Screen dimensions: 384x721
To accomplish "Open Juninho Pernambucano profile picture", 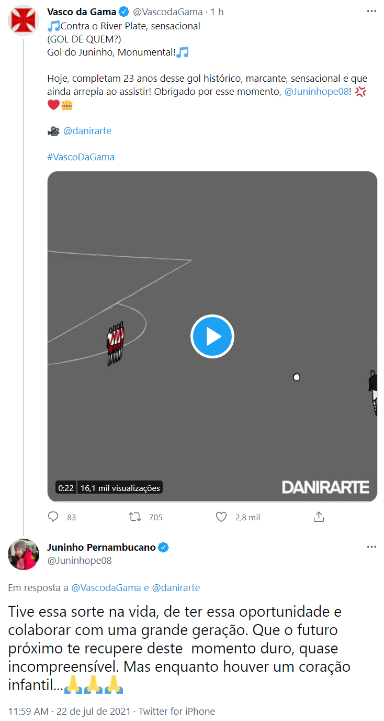I will [24, 554].
